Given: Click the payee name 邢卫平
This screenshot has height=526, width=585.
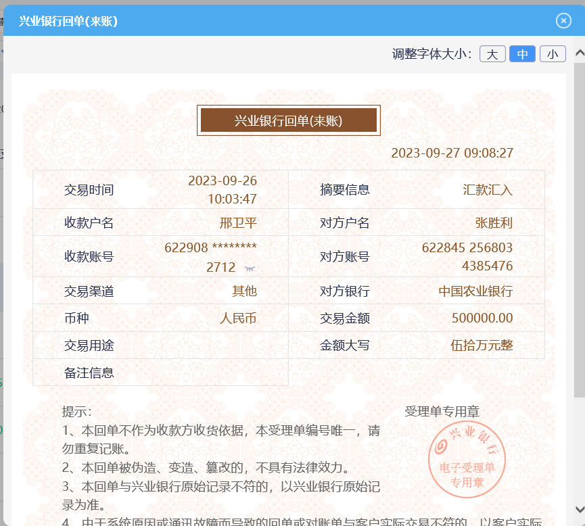Looking at the screenshot, I should 238,223.
